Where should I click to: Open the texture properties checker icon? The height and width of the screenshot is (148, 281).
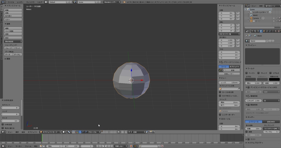(x=279, y=31)
